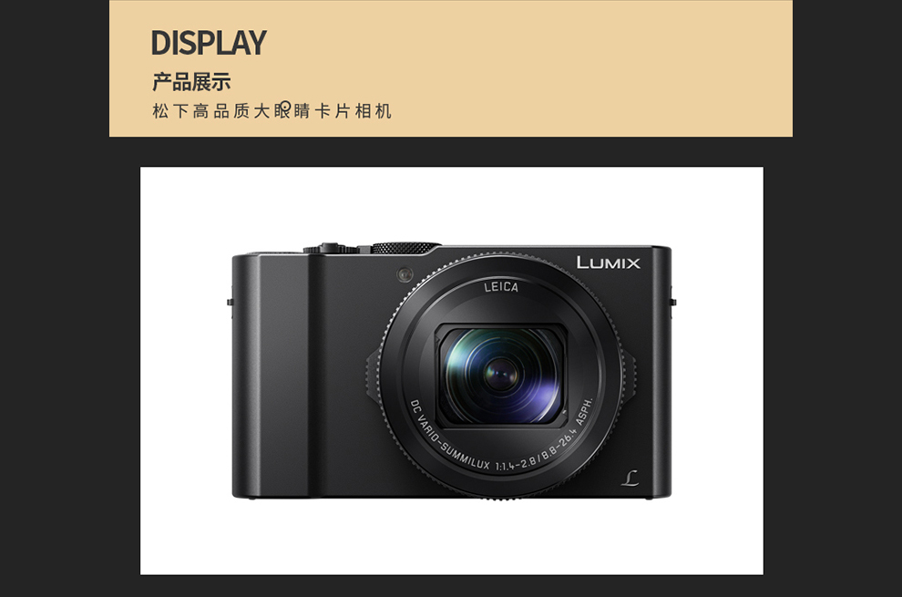
Task: Click the 产品展示 title text
Action: click(x=191, y=82)
